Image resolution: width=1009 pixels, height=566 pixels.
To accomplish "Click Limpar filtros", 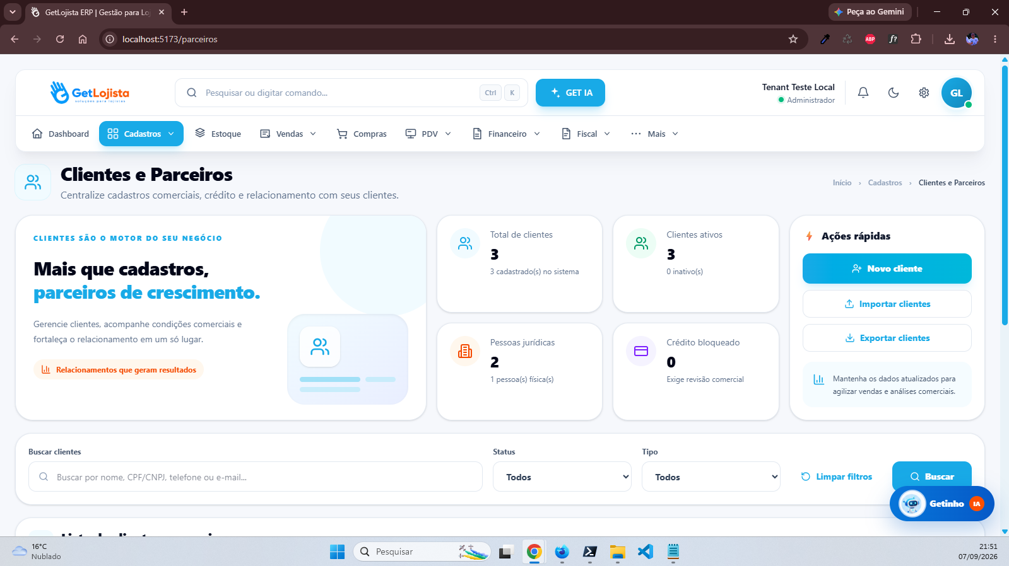I will (x=837, y=476).
